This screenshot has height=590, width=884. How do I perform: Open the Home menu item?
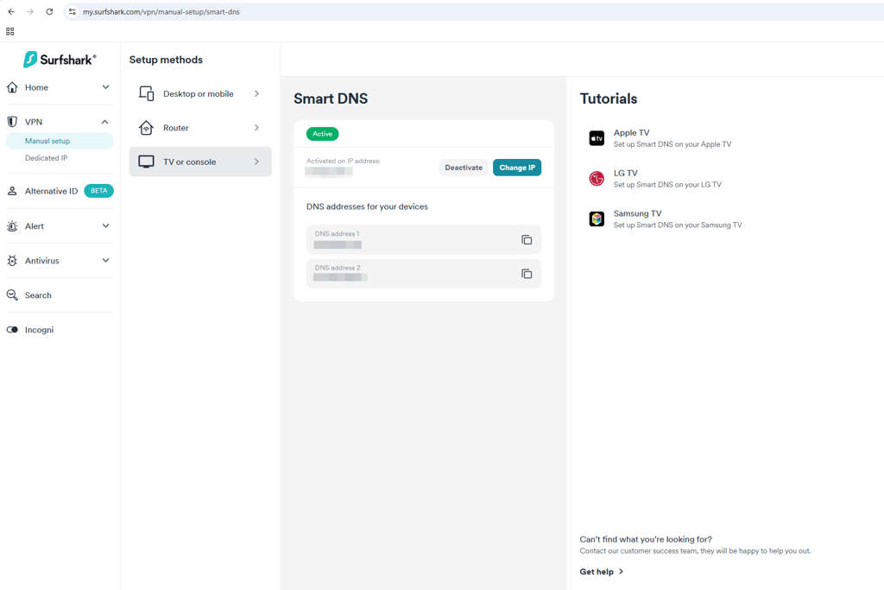36,87
